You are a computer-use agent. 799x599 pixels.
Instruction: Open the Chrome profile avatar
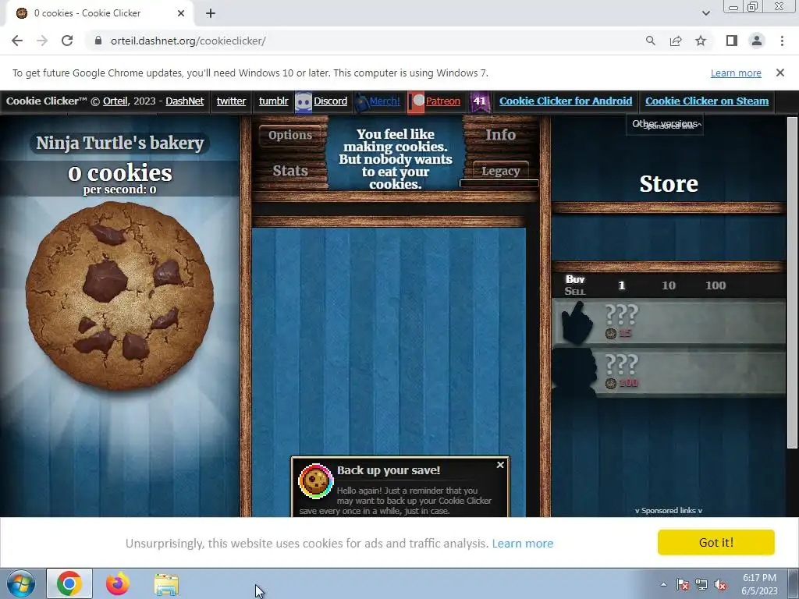[757, 41]
